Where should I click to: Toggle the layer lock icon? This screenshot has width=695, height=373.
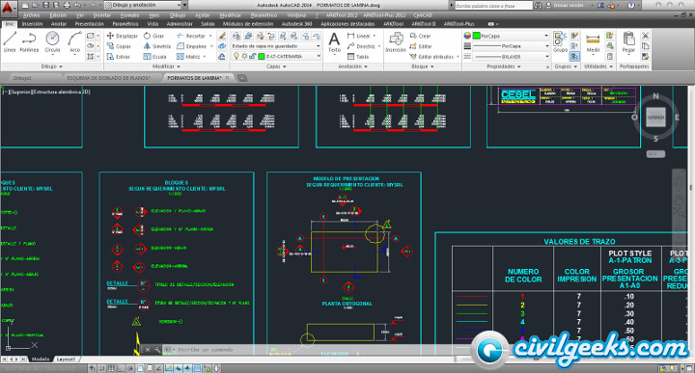pos(252,56)
